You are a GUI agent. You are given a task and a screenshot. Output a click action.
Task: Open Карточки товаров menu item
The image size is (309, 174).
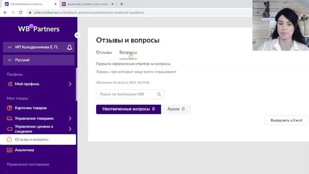(31, 108)
